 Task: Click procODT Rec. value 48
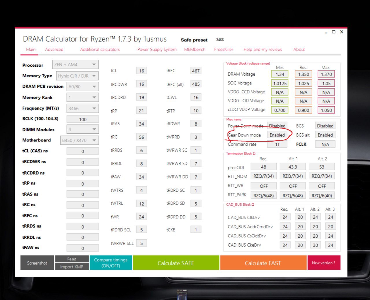(x=264, y=167)
